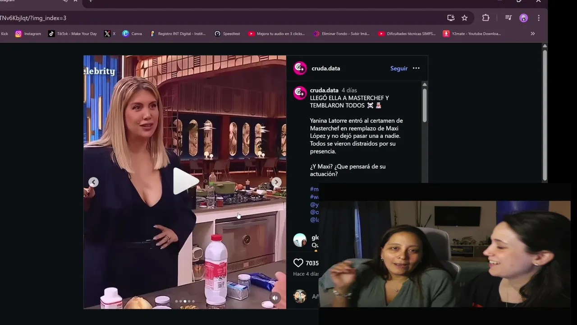Click the caption scrollbar

pyautogui.click(x=425, y=105)
